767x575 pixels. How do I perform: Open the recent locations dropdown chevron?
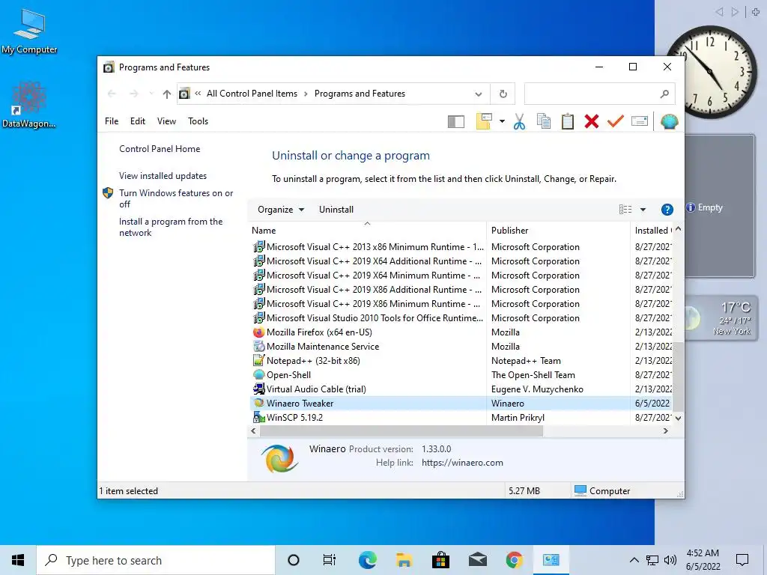pos(151,94)
